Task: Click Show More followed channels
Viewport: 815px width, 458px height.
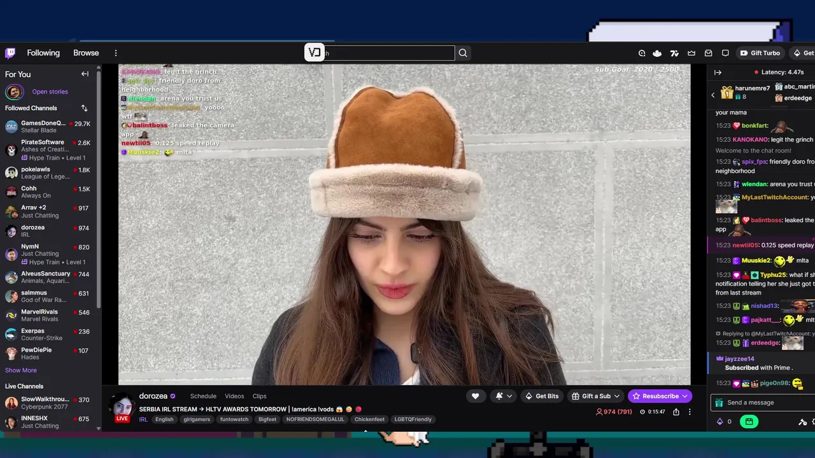Action: pyautogui.click(x=21, y=370)
